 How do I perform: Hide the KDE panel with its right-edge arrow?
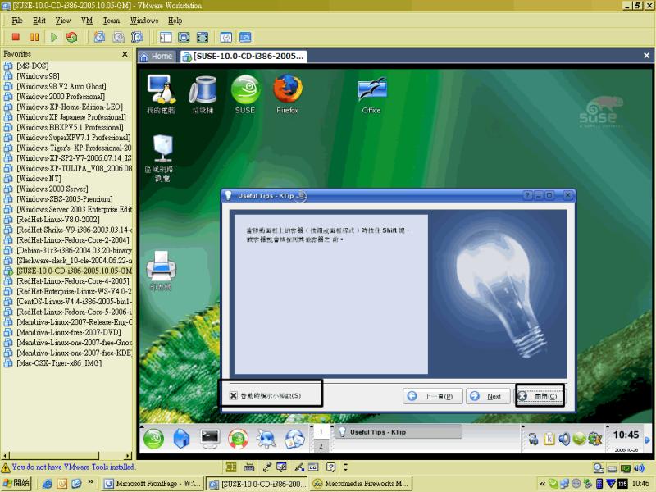click(x=647, y=440)
